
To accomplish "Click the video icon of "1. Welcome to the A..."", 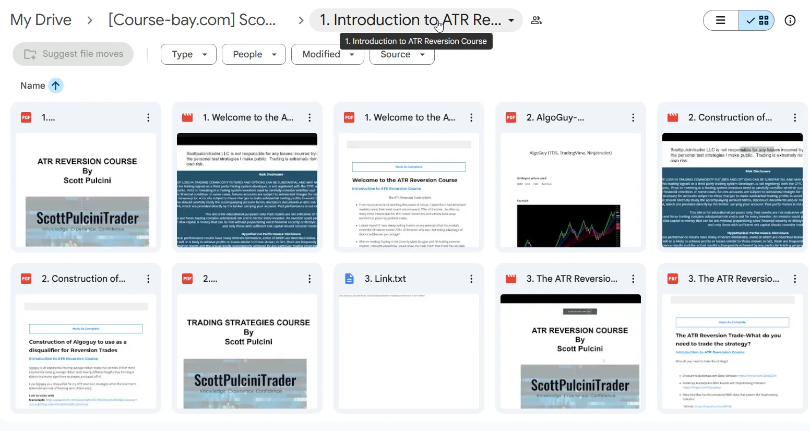I will 187,117.
